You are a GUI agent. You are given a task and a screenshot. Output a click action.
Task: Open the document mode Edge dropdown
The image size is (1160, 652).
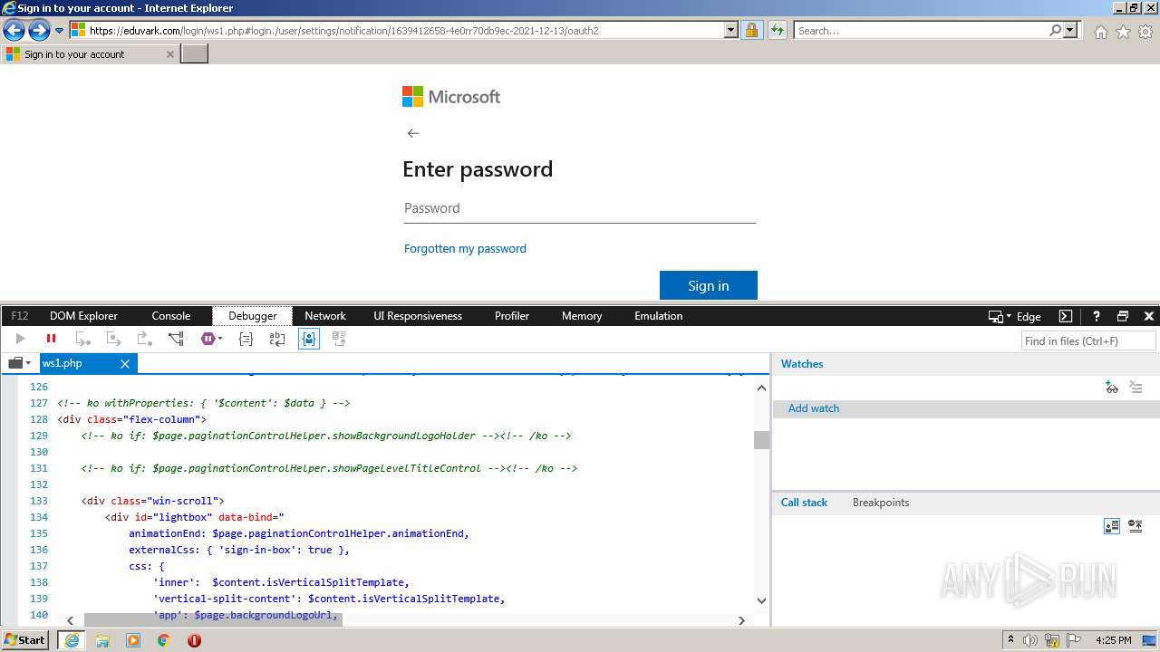coord(1015,316)
